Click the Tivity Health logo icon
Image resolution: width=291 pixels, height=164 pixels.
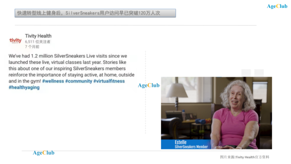click(15, 40)
